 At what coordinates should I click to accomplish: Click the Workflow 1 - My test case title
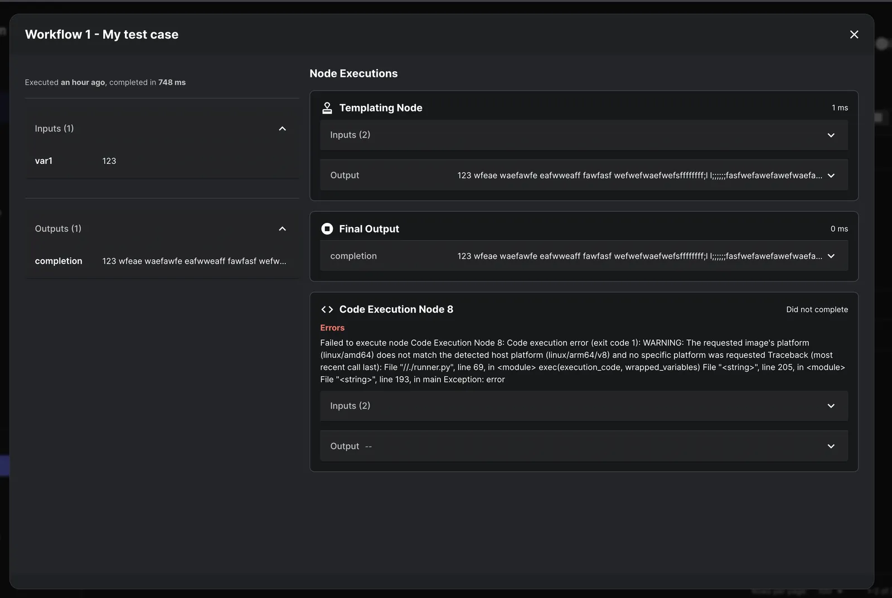tap(101, 35)
